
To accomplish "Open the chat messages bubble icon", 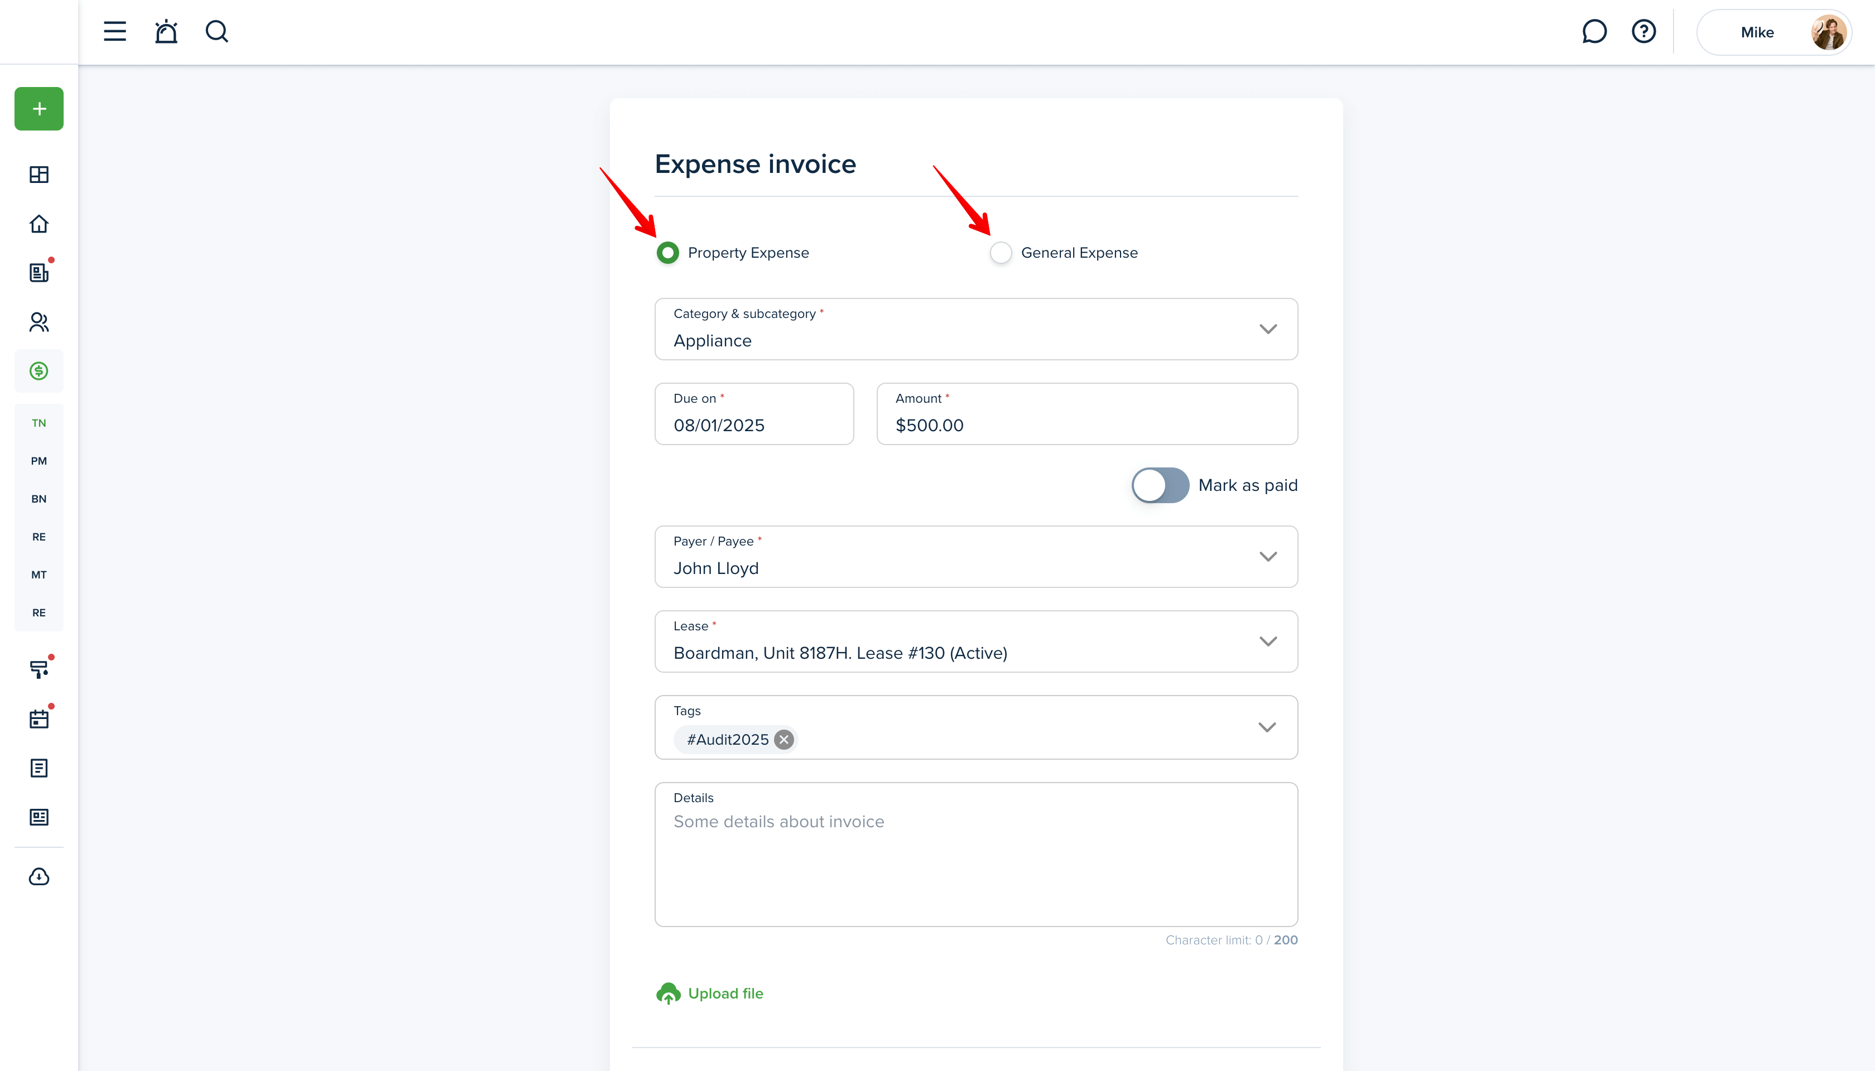I will 1594,32.
